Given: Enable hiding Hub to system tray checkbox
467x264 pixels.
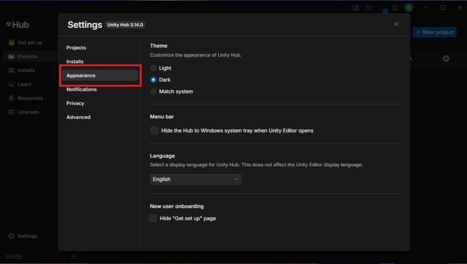Looking at the screenshot, I should click(x=154, y=130).
